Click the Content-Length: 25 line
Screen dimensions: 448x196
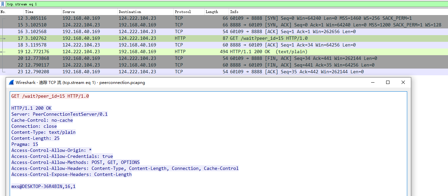pyautogui.click(x=35, y=138)
